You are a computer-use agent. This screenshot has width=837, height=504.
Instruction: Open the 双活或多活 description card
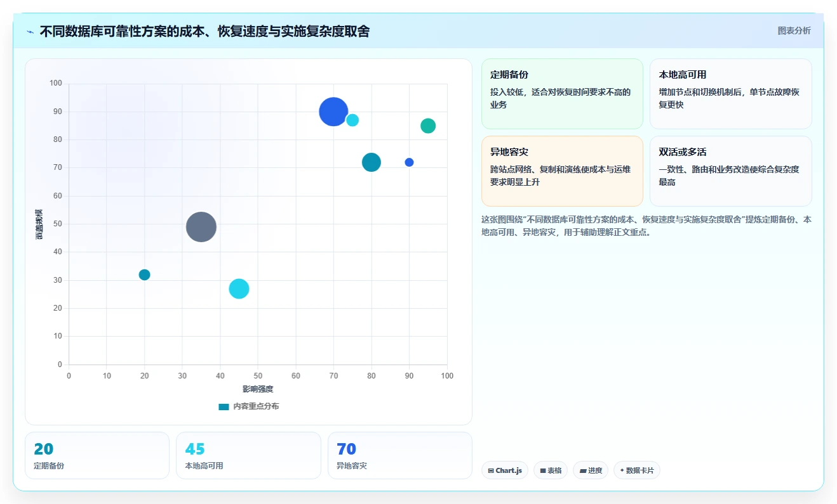point(730,171)
